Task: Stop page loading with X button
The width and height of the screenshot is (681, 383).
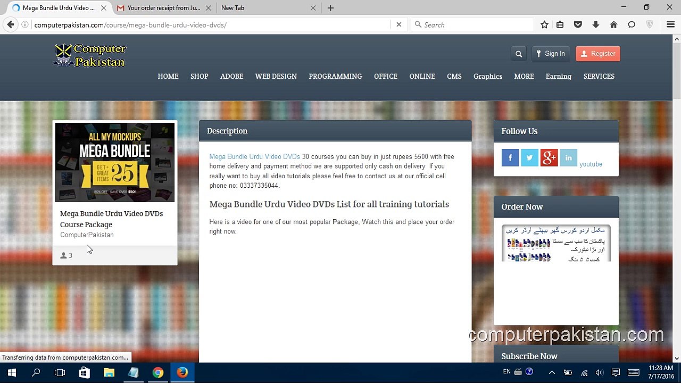Action: (x=398, y=24)
